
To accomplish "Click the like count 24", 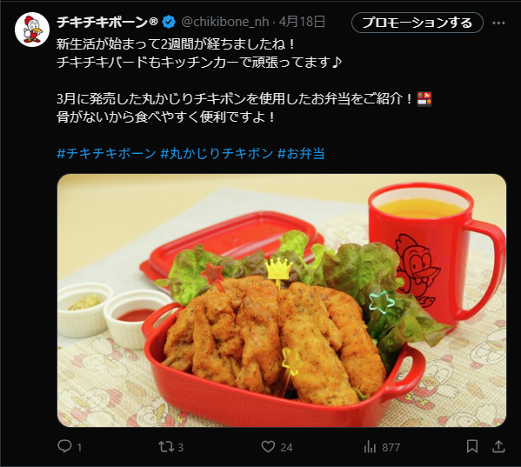I will (x=286, y=447).
